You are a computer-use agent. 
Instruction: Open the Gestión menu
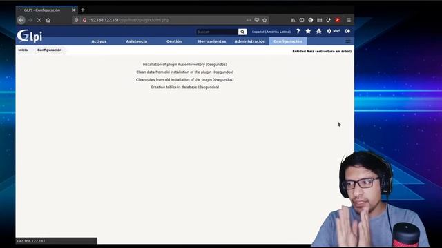pos(174,41)
